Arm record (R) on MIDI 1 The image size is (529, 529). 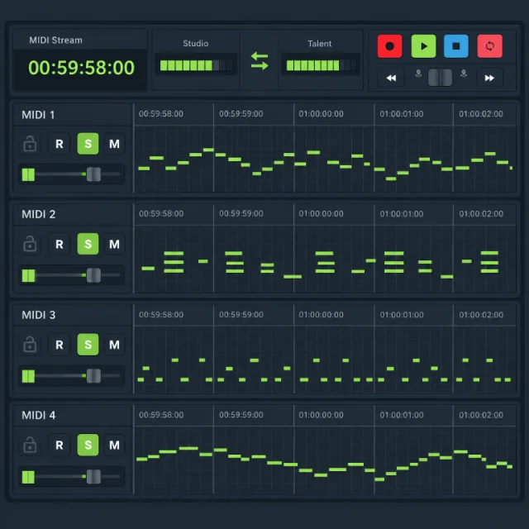tap(59, 144)
